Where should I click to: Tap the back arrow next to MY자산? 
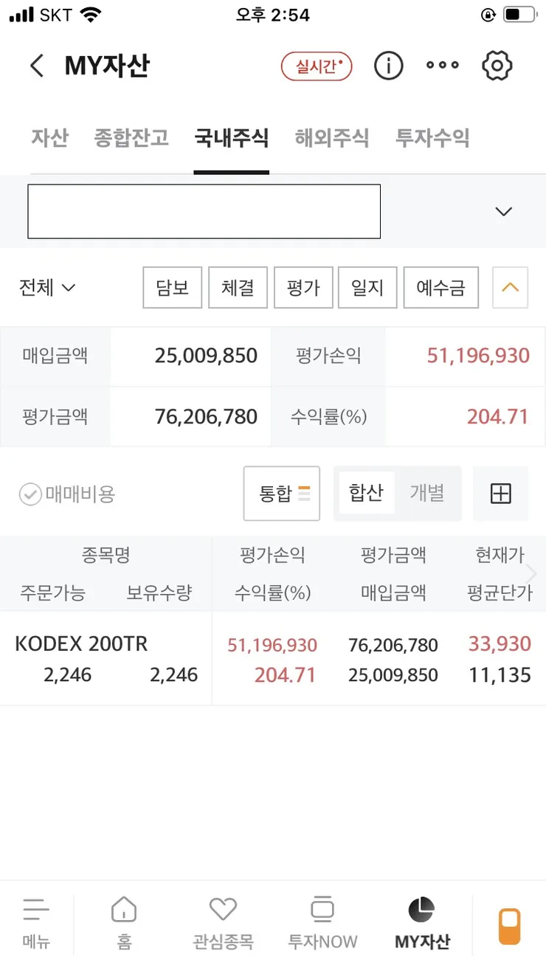pos(37,66)
